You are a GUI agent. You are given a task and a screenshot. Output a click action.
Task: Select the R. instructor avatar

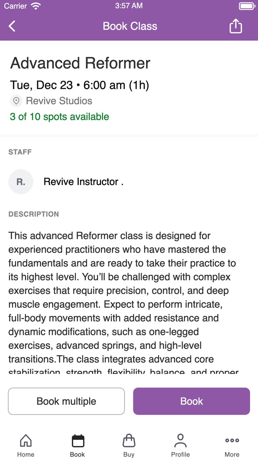click(x=21, y=181)
